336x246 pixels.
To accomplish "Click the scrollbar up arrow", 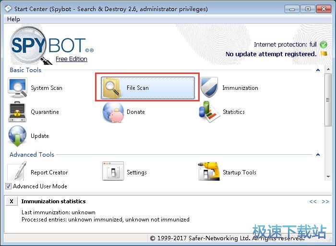I will (x=328, y=70).
